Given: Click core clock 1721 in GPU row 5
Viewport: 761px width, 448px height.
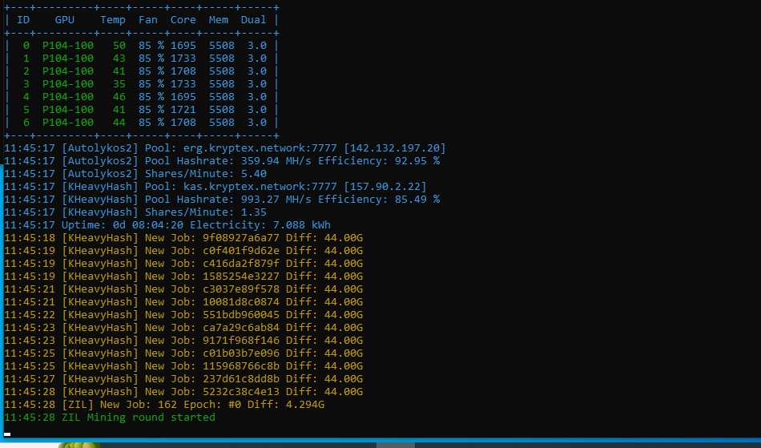Looking at the screenshot, I should tap(183, 110).
